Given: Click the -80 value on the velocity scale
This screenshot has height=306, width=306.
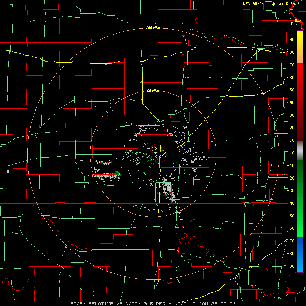Looking at the screenshot, I should (x=291, y=254).
